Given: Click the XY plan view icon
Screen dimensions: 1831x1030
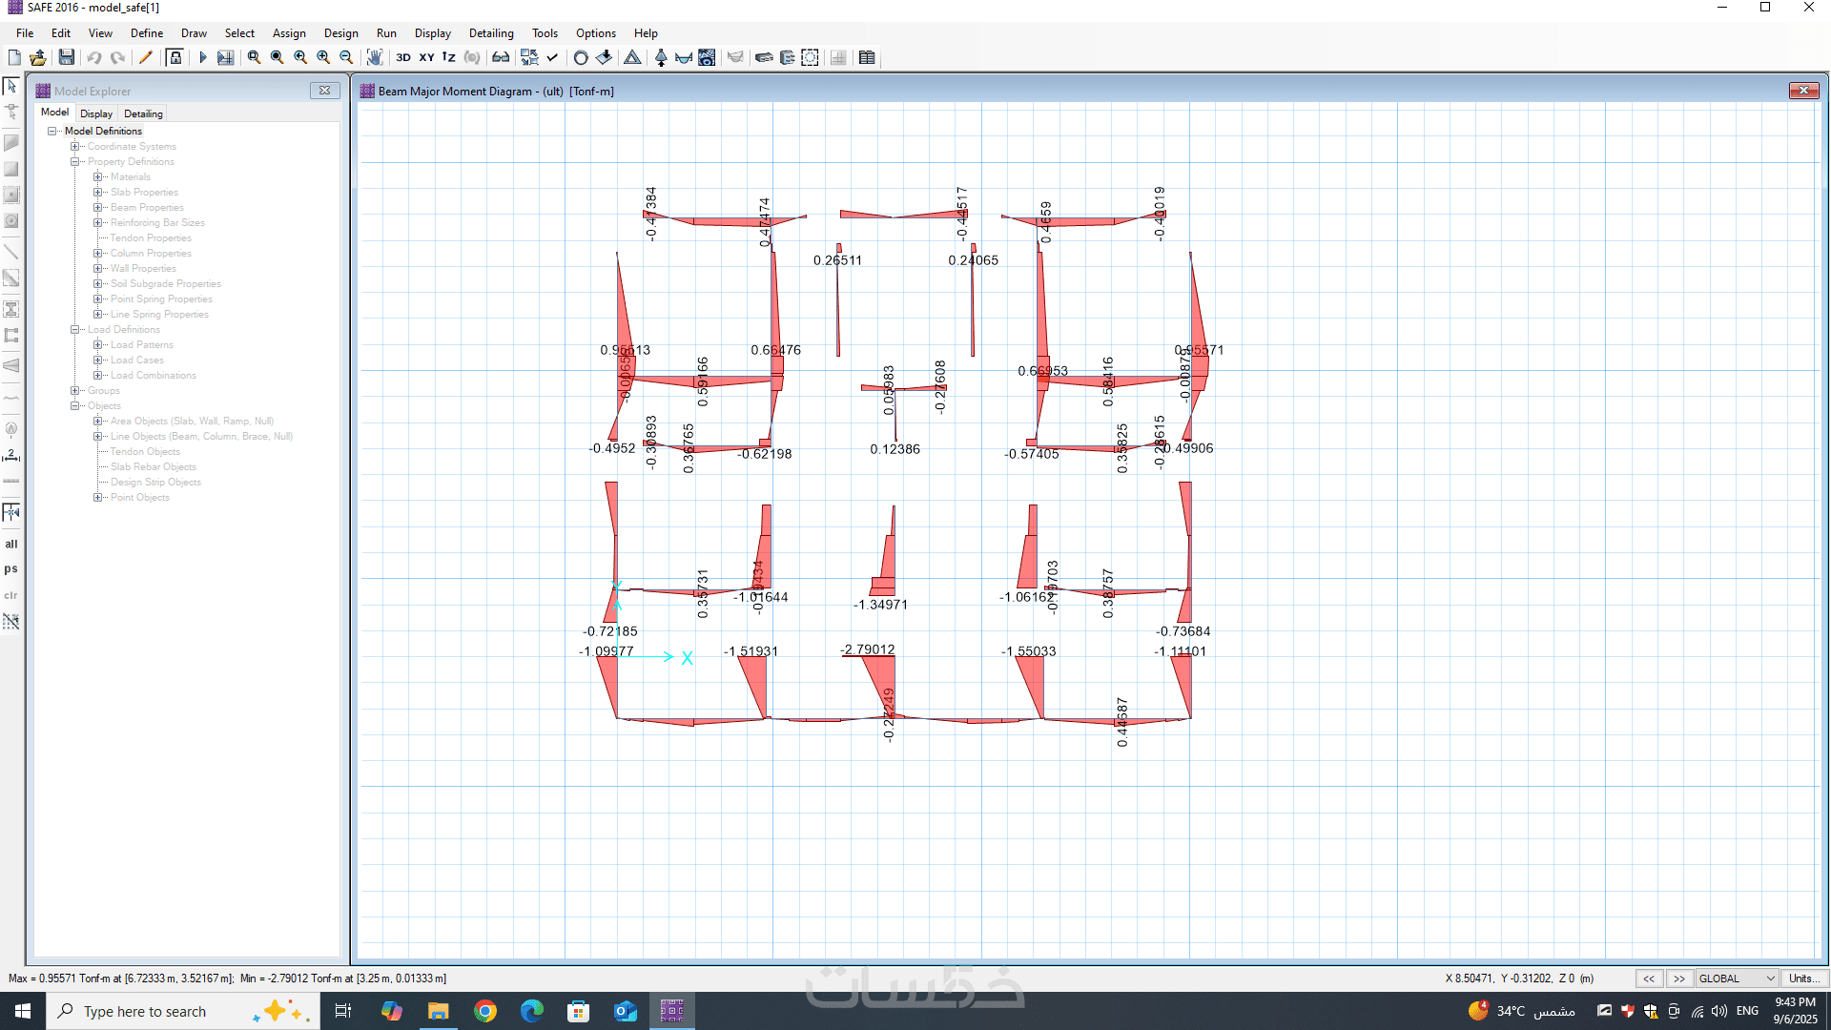Looking at the screenshot, I should (x=426, y=57).
